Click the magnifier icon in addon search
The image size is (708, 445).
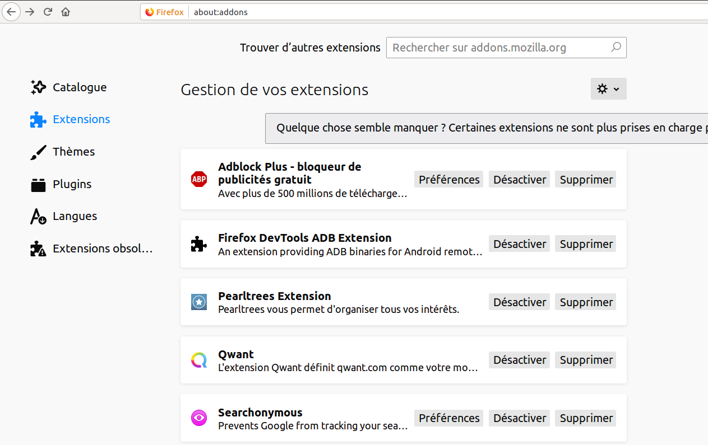616,48
